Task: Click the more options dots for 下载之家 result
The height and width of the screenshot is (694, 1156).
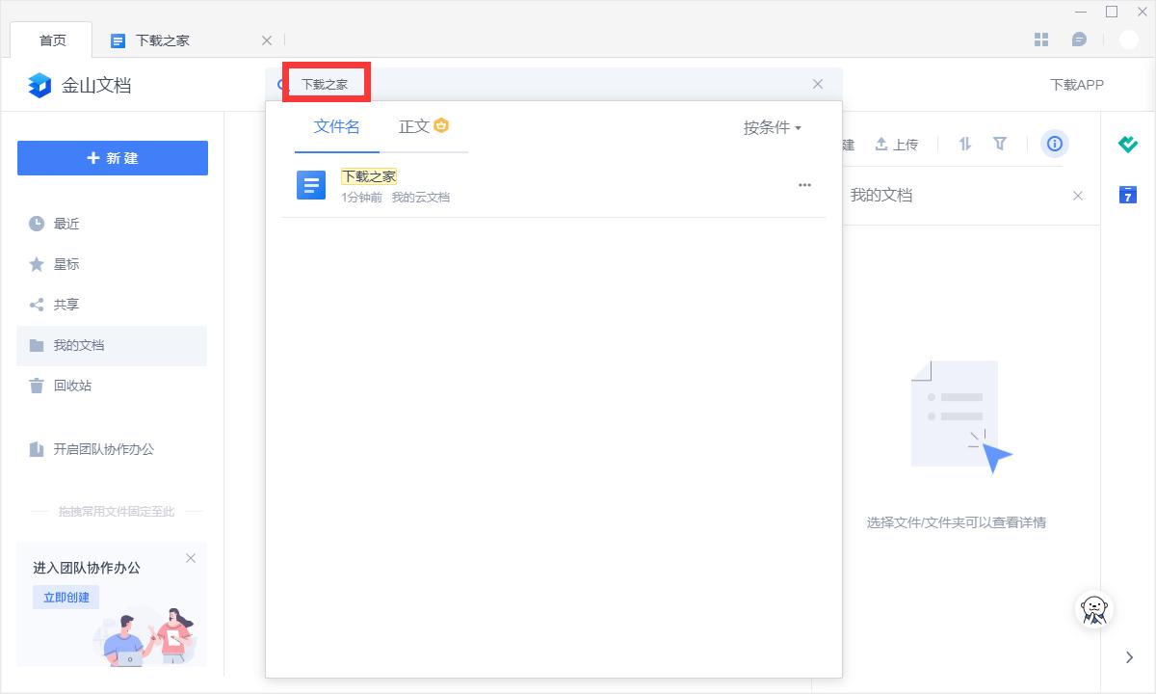Action: click(805, 185)
